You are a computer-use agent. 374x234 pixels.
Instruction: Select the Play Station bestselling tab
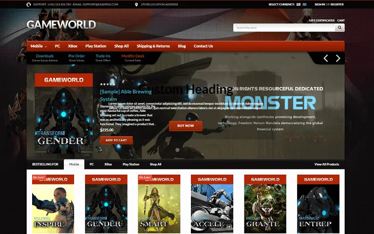131,164
